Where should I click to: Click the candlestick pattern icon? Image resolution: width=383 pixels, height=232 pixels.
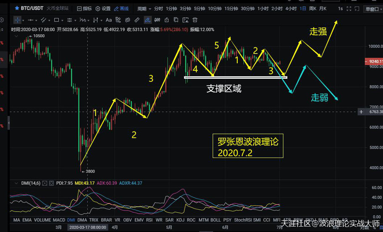click(x=157, y=20)
